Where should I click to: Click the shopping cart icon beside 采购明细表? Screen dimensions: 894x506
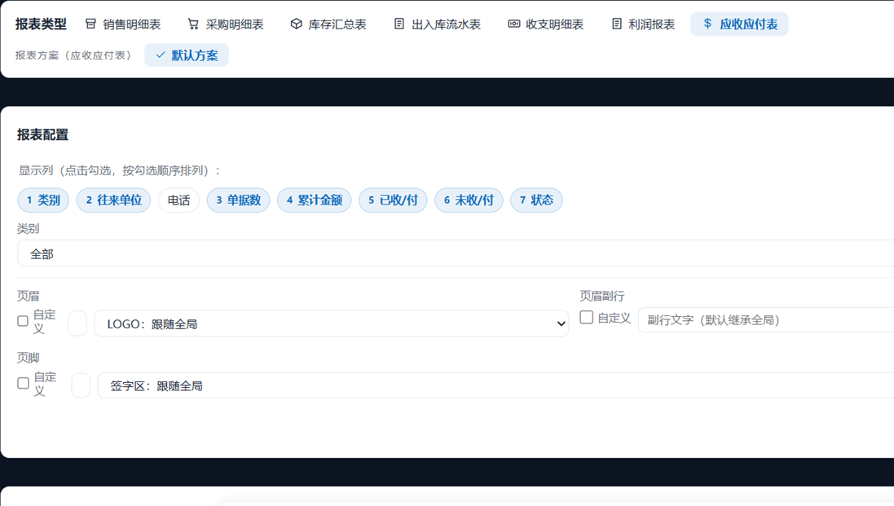193,24
